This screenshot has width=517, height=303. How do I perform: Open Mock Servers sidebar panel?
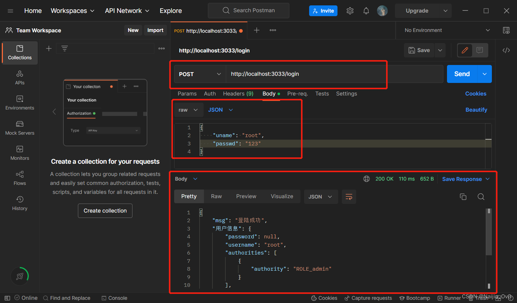point(20,128)
